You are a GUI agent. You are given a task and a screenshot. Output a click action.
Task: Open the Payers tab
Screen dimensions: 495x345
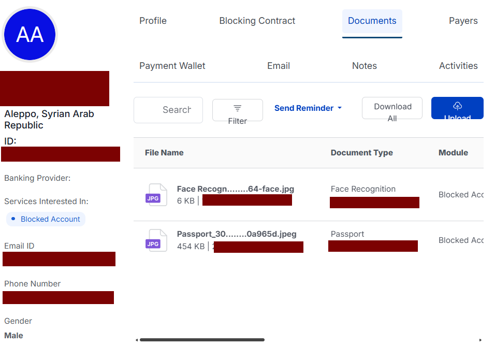[463, 21]
